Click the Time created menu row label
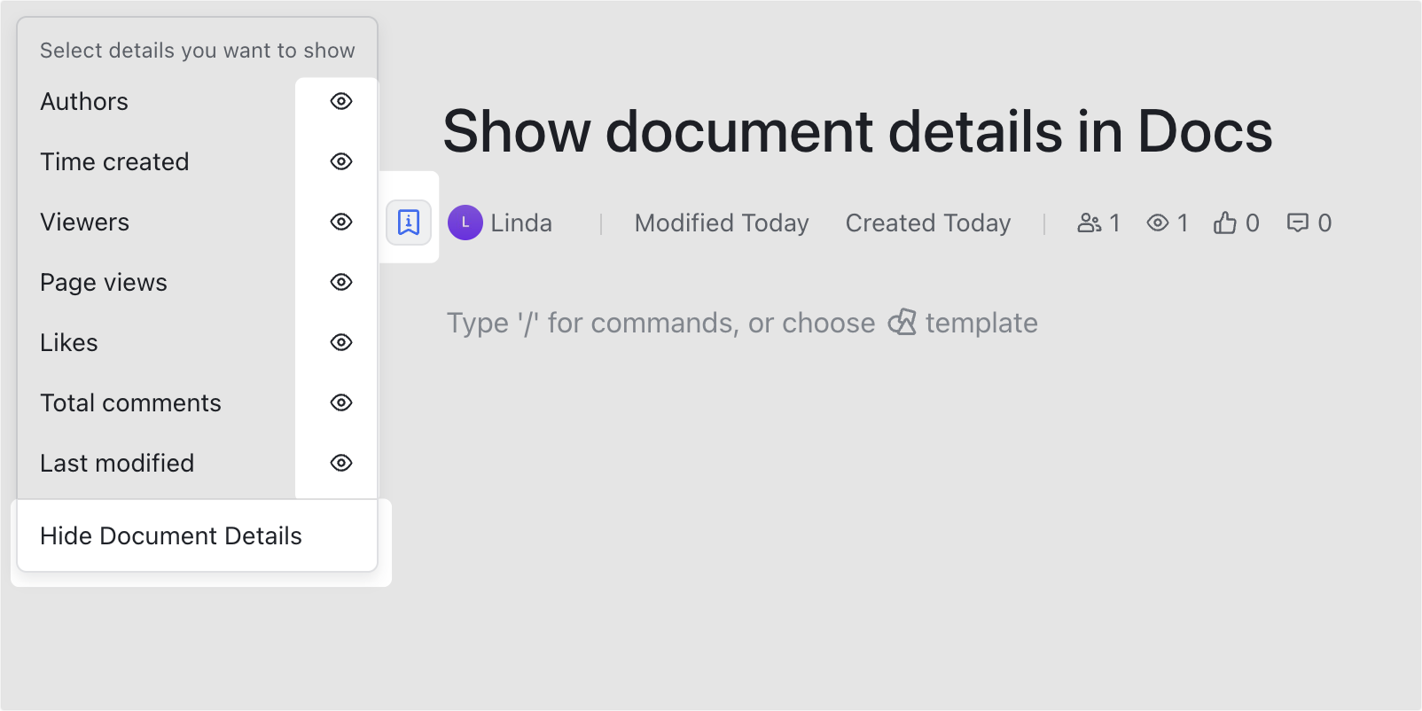Screen dimensions: 1422x711 [114, 162]
